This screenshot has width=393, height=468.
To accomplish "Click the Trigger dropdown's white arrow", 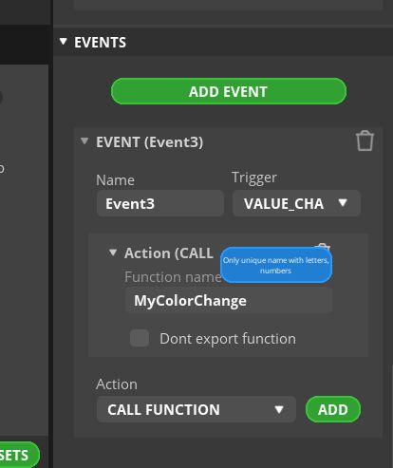I will pos(343,202).
